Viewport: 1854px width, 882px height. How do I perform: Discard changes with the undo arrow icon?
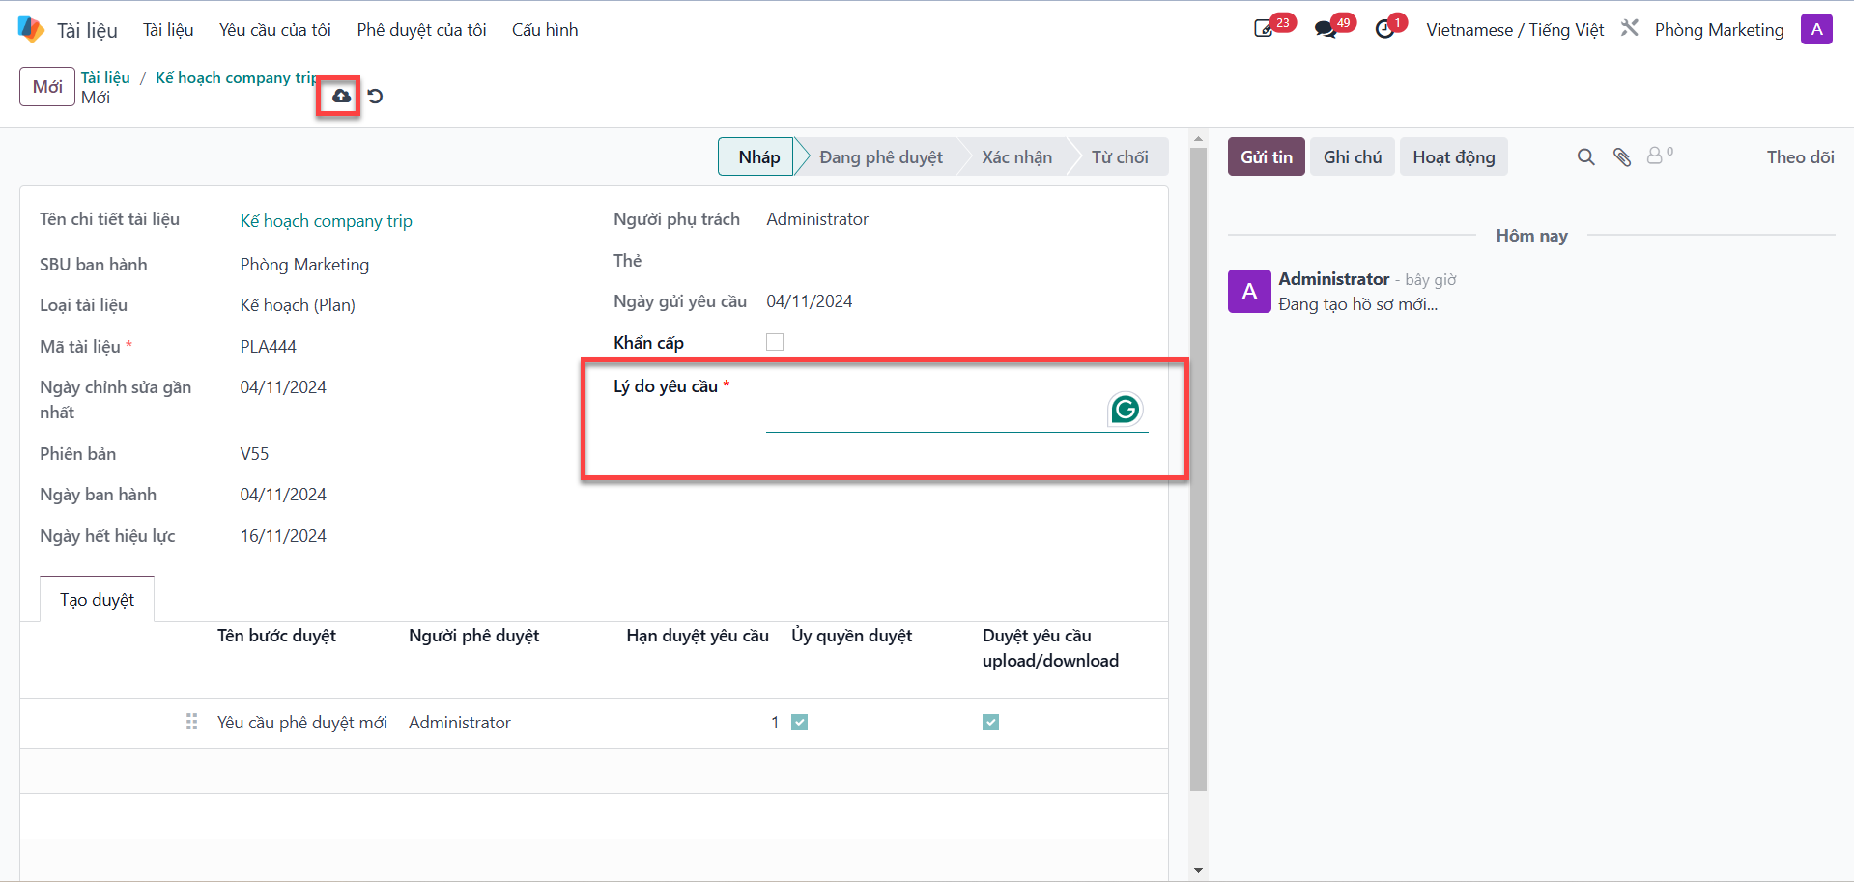click(376, 96)
